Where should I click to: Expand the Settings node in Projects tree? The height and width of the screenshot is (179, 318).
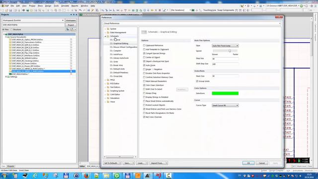click(6, 77)
